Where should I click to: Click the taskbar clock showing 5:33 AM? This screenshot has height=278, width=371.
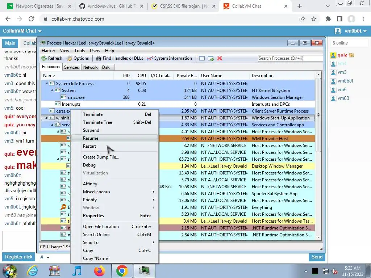point(352,271)
